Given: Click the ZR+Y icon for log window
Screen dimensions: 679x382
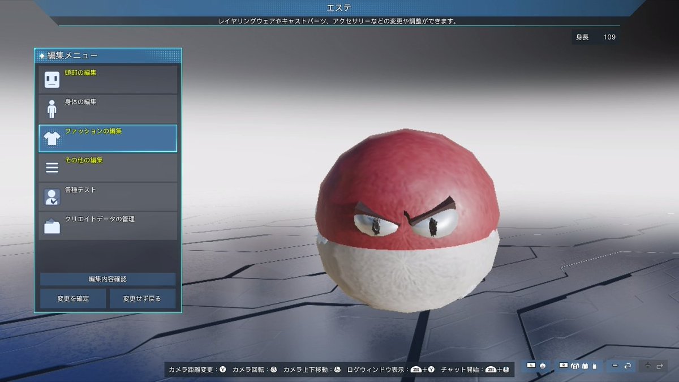Looking at the screenshot, I should point(423,370).
